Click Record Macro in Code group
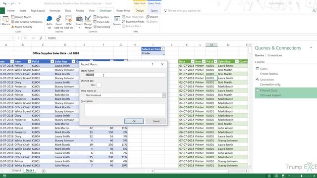This screenshot has height=178, width=317. click(21, 17)
